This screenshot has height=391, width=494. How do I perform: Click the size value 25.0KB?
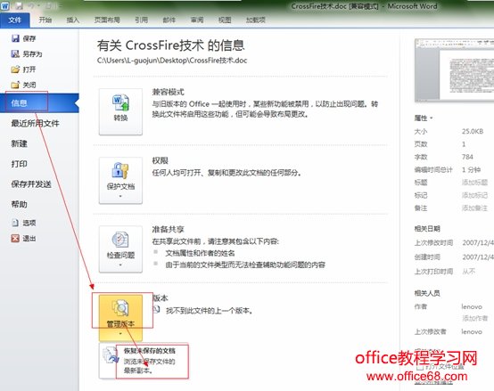(473, 132)
